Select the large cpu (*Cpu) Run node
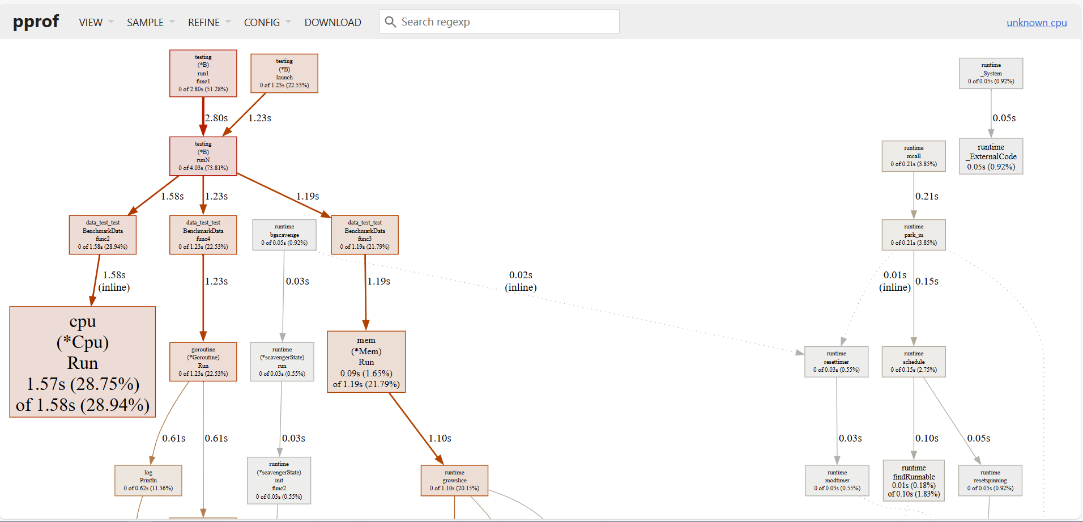This screenshot has height=522, width=1083. pyautogui.click(x=83, y=362)
